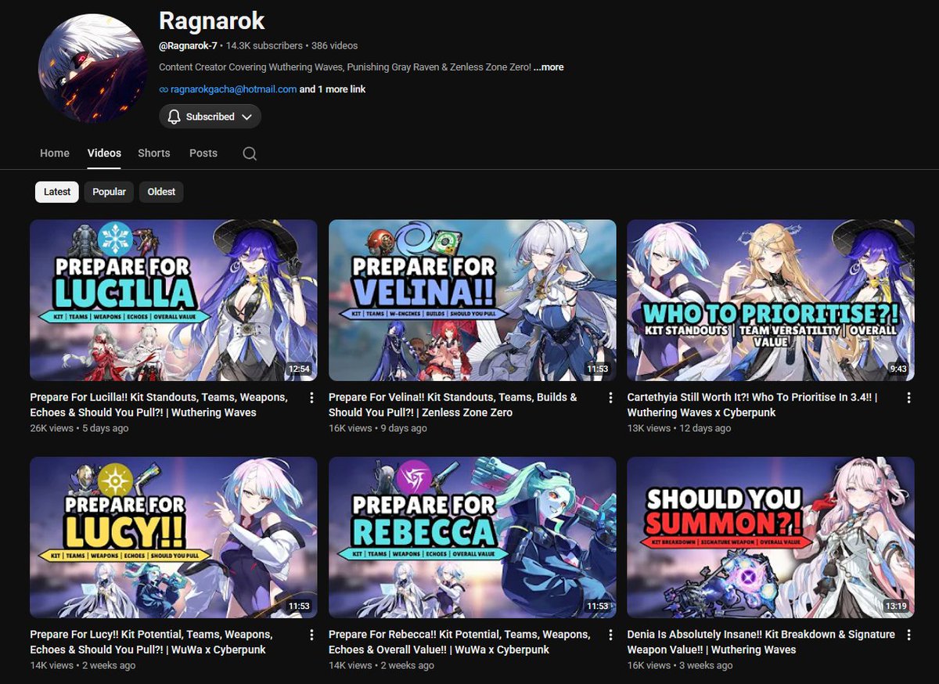Open more options for Prepare For Rebecca video

pyautogui.click(x=610, y=635)
